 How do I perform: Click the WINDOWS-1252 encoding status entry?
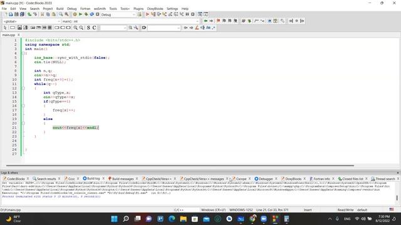pos(241,210)
